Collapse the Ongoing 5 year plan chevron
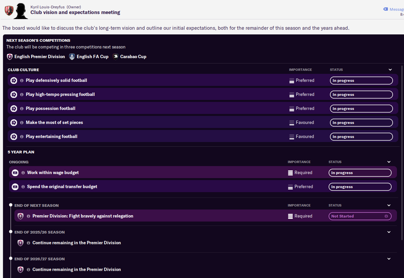This screenshot has width=404, height=278. pyautogui.click(x=389, y=162)
